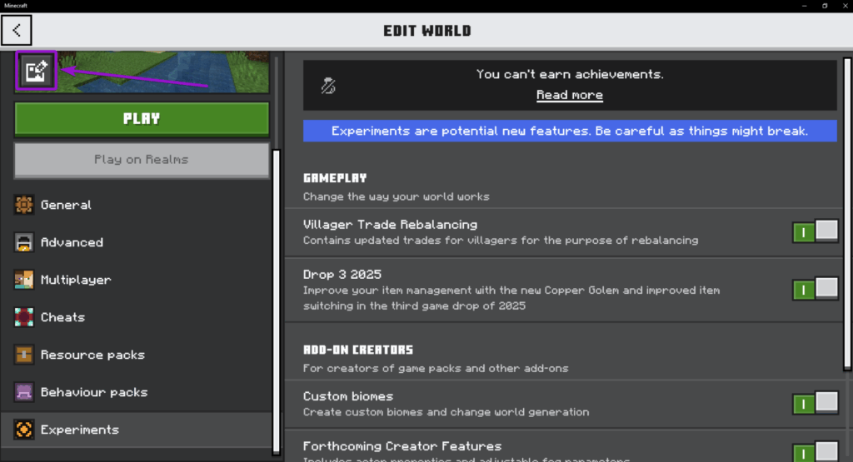Click Villager Trade Rebalancing label text

(x=390, y=225)
